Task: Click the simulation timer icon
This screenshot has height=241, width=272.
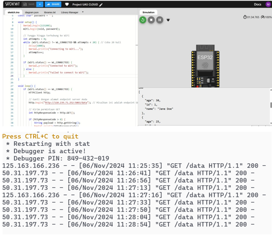Action: [x=245, y=17]
